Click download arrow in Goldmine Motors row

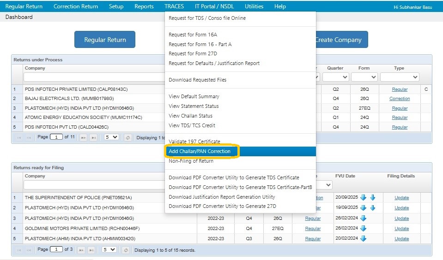pos(363,228)
